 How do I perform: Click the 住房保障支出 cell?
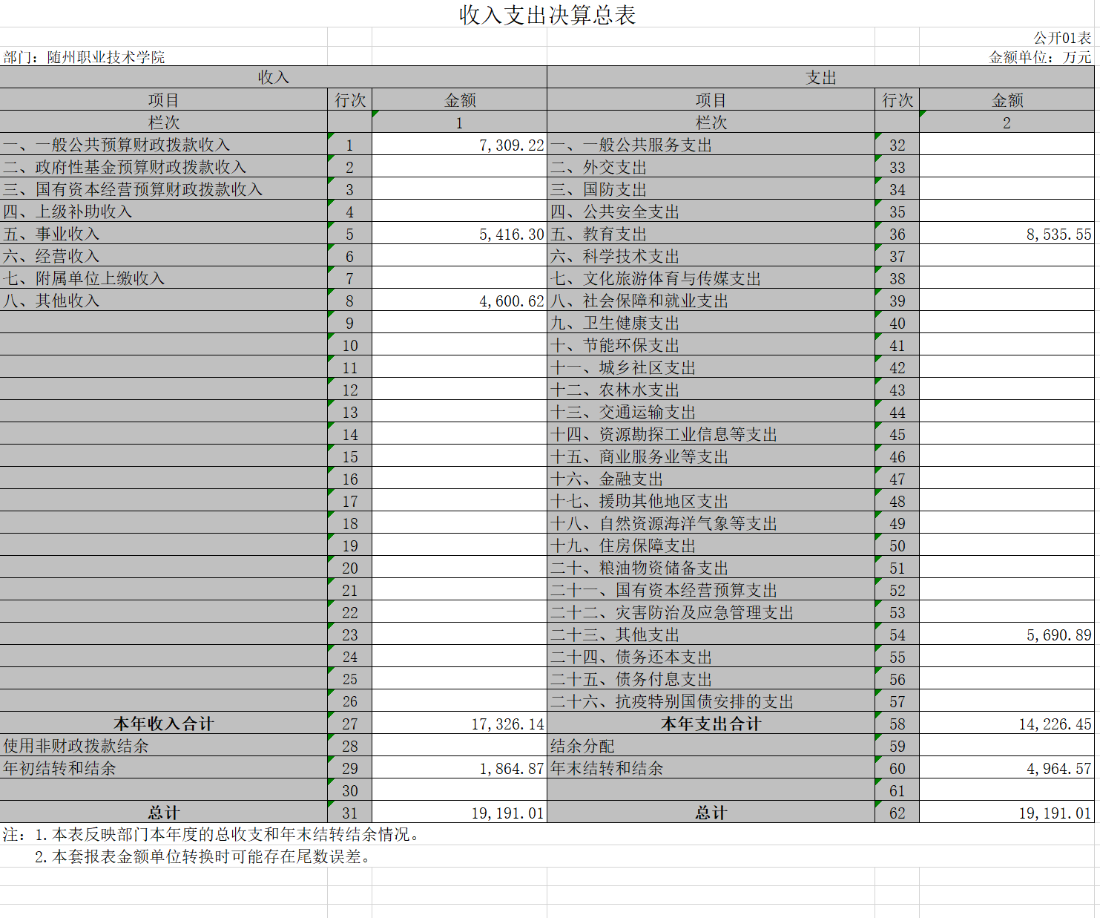click(x=711, y=545)
